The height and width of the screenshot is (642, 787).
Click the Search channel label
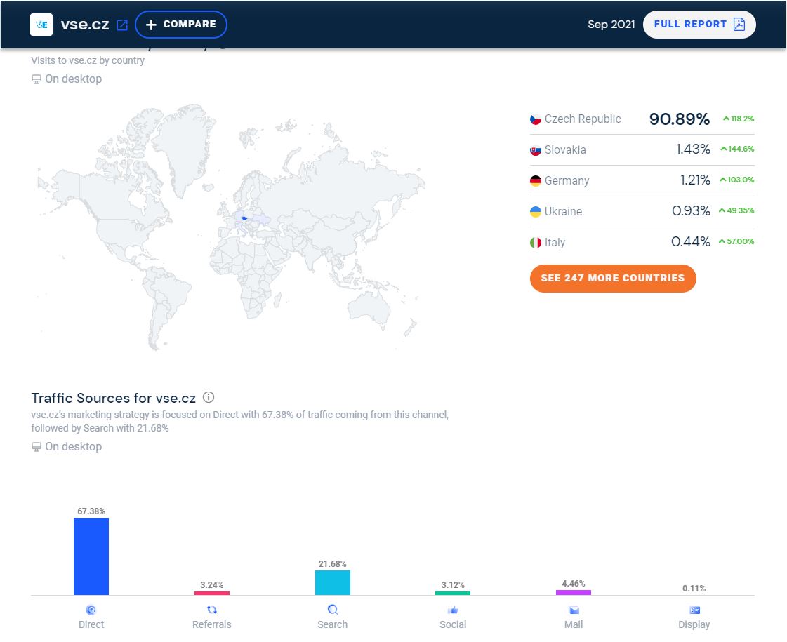click(332, 624)
